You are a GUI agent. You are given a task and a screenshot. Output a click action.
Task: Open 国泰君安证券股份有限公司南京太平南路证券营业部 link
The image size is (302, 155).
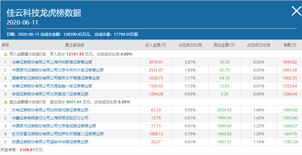click(56, 78)
